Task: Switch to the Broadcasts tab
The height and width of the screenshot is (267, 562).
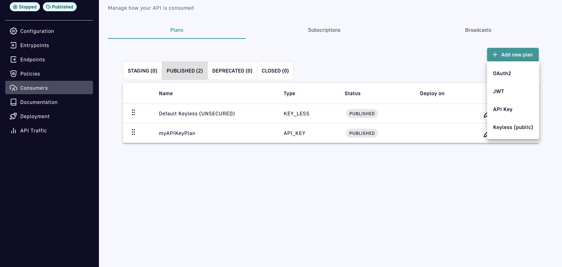Action: (x=478, y=30)
